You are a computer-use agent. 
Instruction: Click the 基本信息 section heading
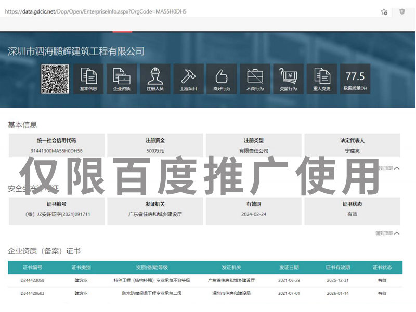(x=22, y=125)
